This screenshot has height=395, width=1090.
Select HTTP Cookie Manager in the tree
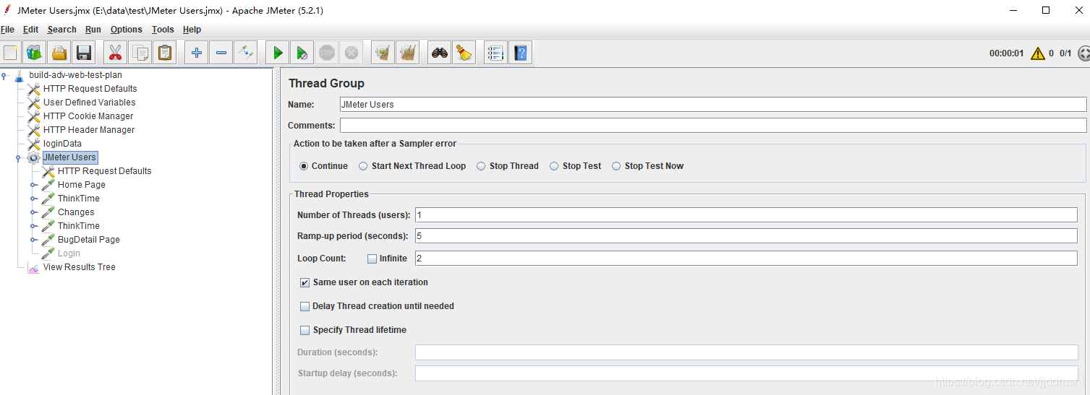click(88, 116)
